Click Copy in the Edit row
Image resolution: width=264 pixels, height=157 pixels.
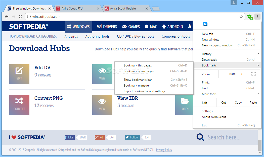click(238, 103)
